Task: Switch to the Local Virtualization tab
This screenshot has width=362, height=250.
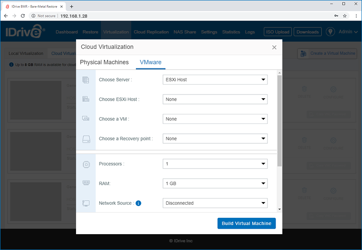Action: coord(26,53)
